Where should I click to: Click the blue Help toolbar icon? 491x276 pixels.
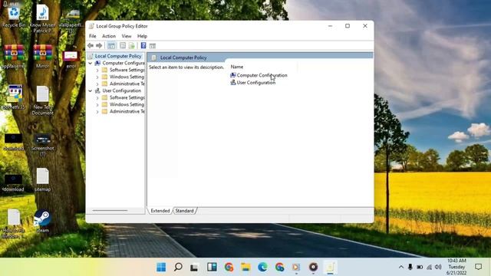[x=143, y=46]
